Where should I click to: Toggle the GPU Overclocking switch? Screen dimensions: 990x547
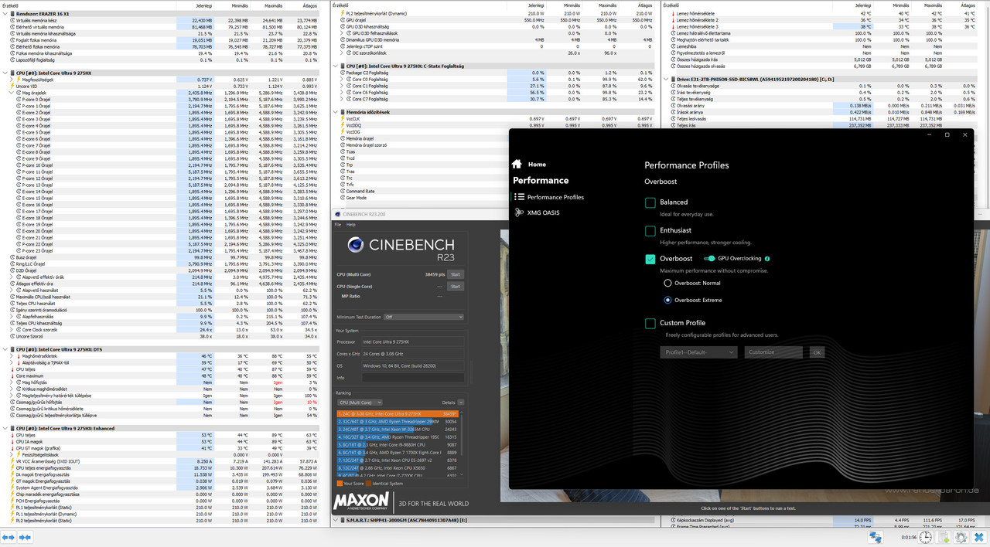[709, 259]
